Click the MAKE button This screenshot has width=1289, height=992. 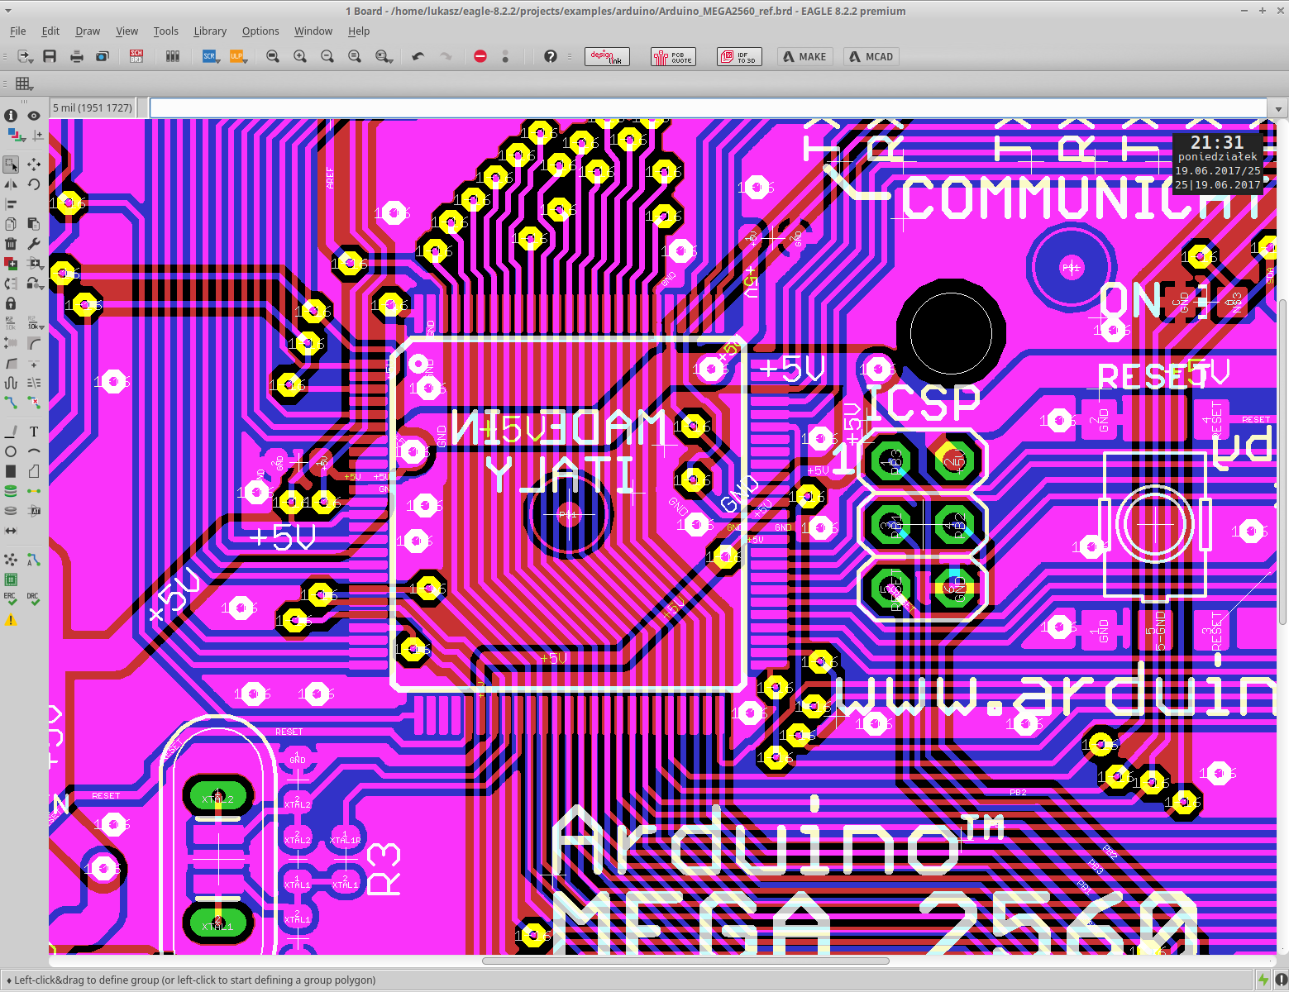pyautogui.click(x=804, y=56)
